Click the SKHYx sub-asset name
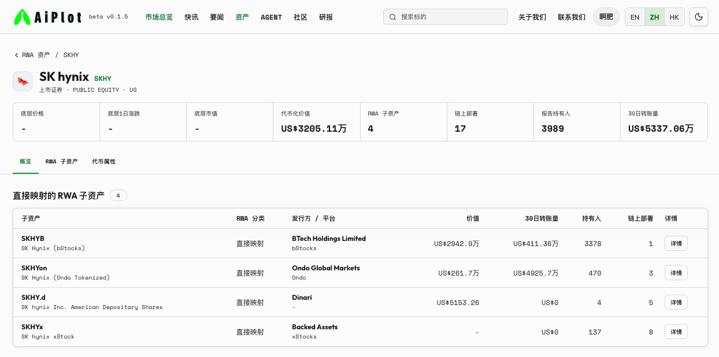 pos(32,327)
